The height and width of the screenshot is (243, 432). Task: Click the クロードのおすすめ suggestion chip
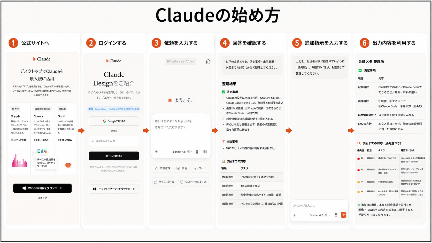point(194,182)
